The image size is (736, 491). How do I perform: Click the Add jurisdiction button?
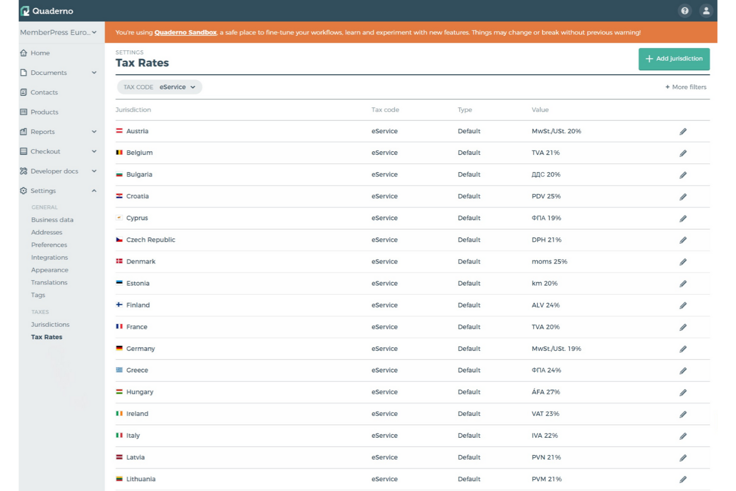coord(674,59)
